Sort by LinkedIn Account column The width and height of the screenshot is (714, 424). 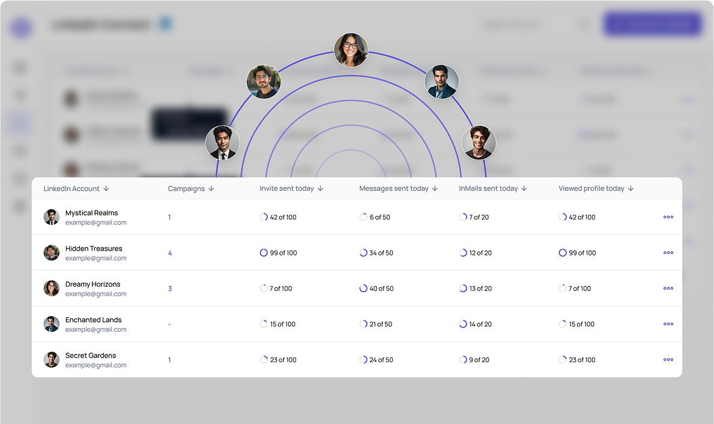[x=106, y=188]
